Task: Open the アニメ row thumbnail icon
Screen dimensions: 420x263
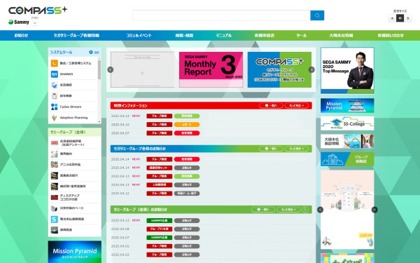Action: pyautogui.click(x=55, y=165)
